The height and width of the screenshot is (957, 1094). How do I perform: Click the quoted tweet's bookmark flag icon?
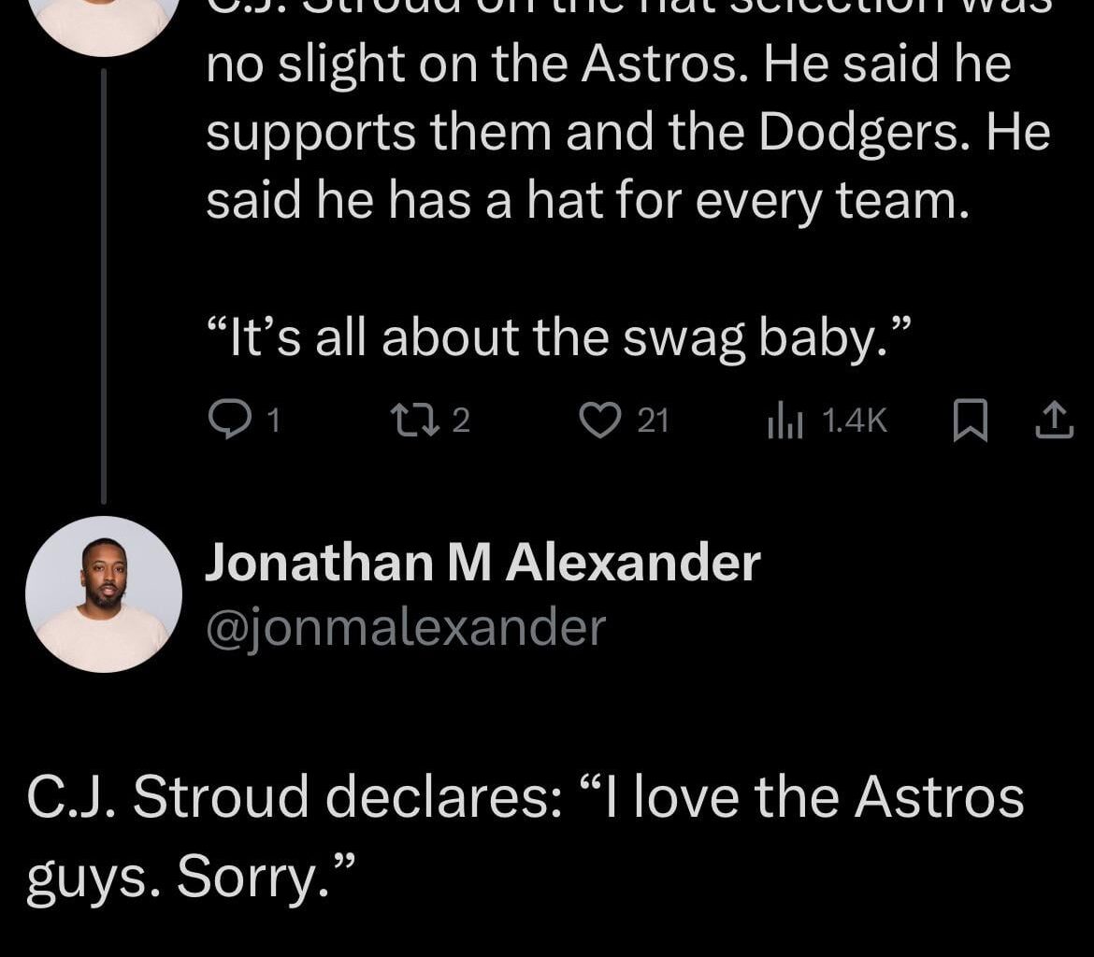pos(972,421)
